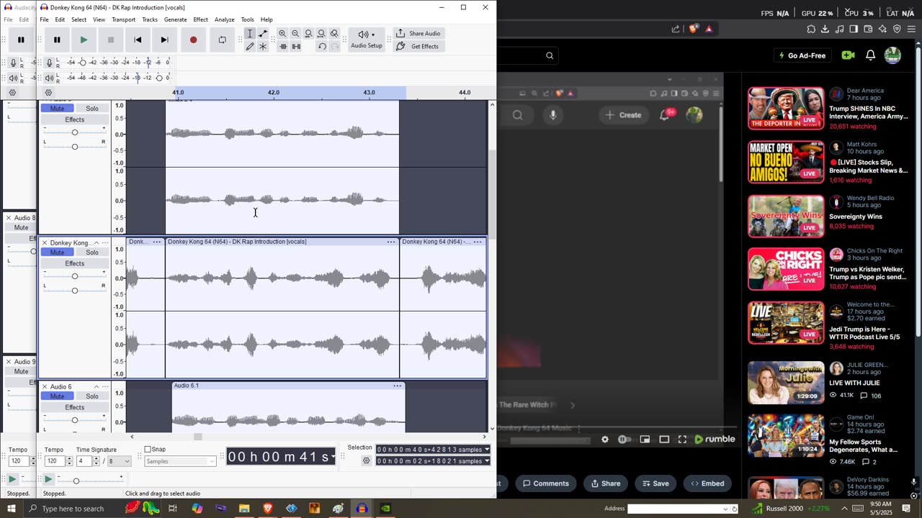The image size is (922, 518).
Task: Select the Draw (pencil) tool
Action: click(250, 47)
